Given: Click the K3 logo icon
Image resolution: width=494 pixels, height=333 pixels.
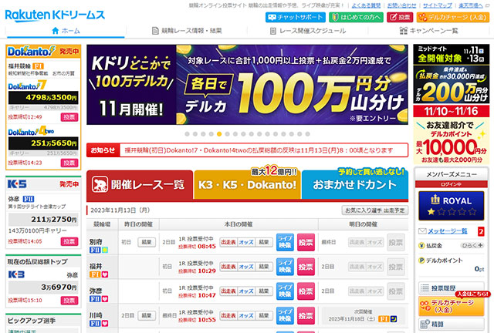Looking at the screenshot, I should point(16,274).
